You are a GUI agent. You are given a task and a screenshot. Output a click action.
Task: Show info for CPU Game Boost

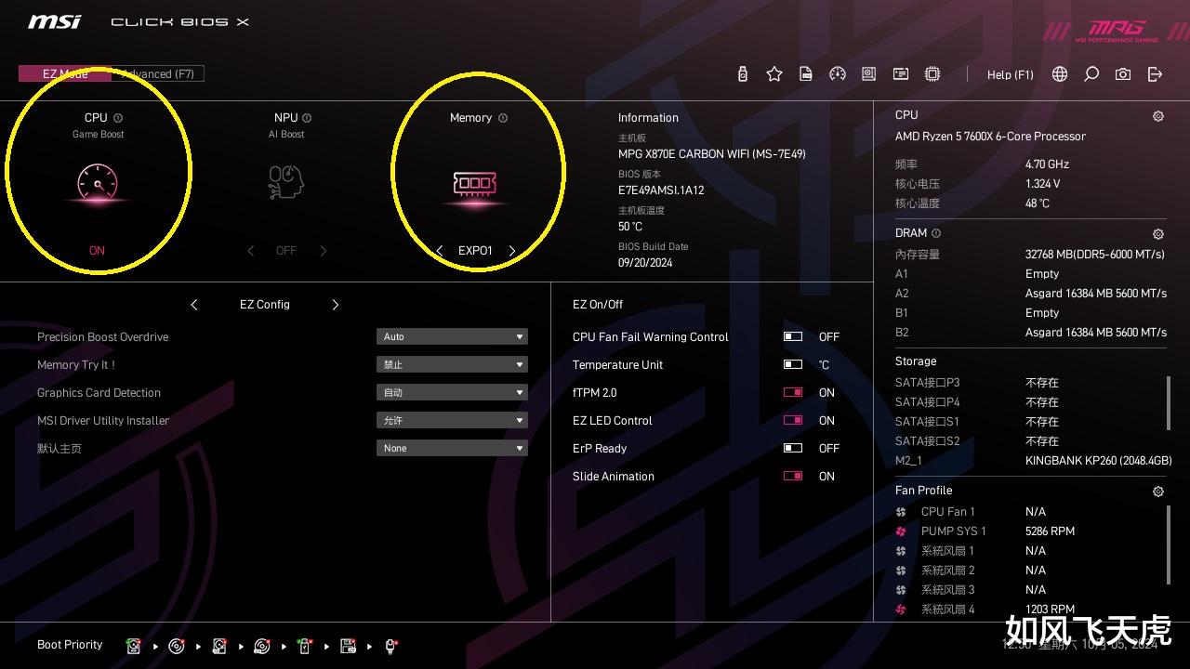[118, 118]
